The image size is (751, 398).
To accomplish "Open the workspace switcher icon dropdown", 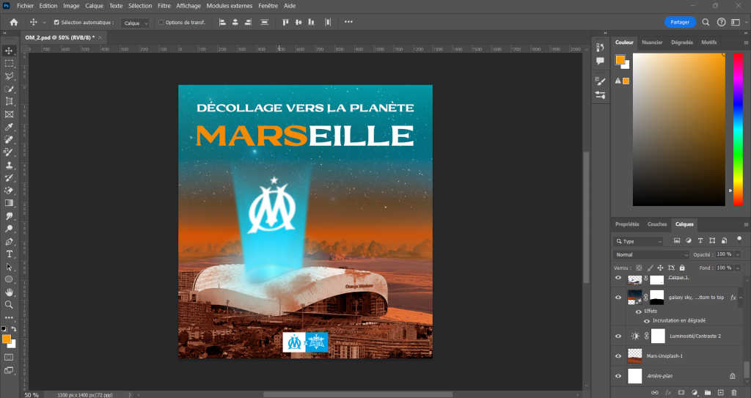I will pos(737,22).
